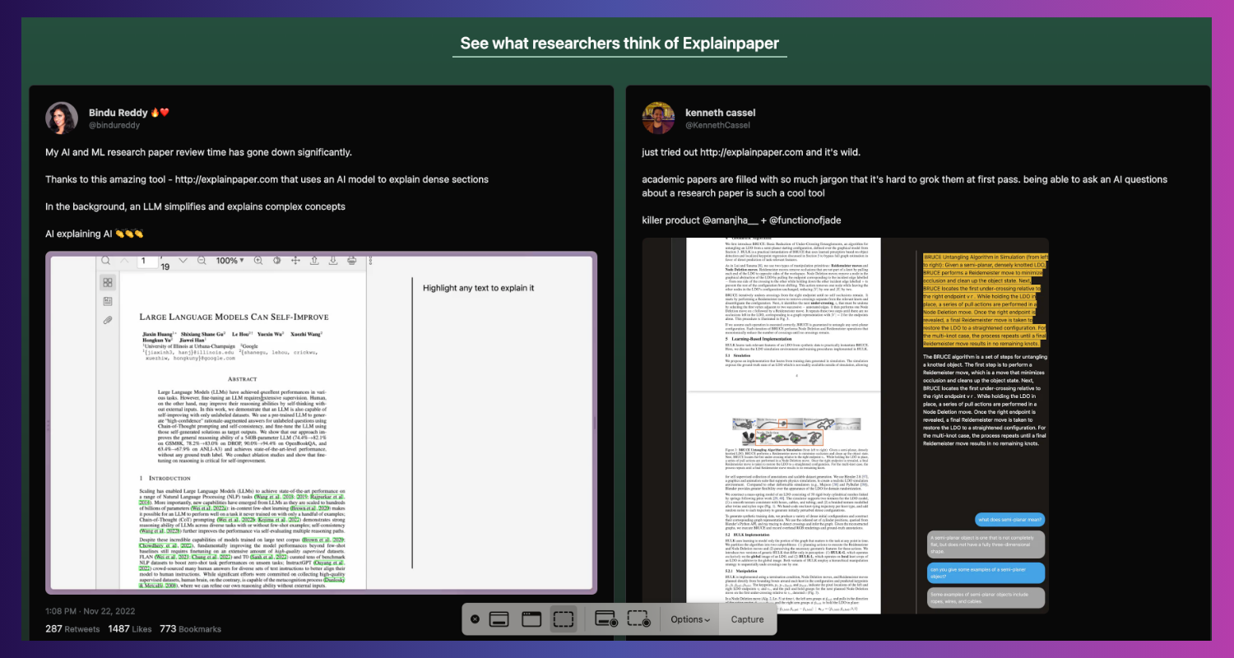Show page thumbnails in the PDF sidebar
Viewport: 1234px width, 658px height.
pos(108,282)
